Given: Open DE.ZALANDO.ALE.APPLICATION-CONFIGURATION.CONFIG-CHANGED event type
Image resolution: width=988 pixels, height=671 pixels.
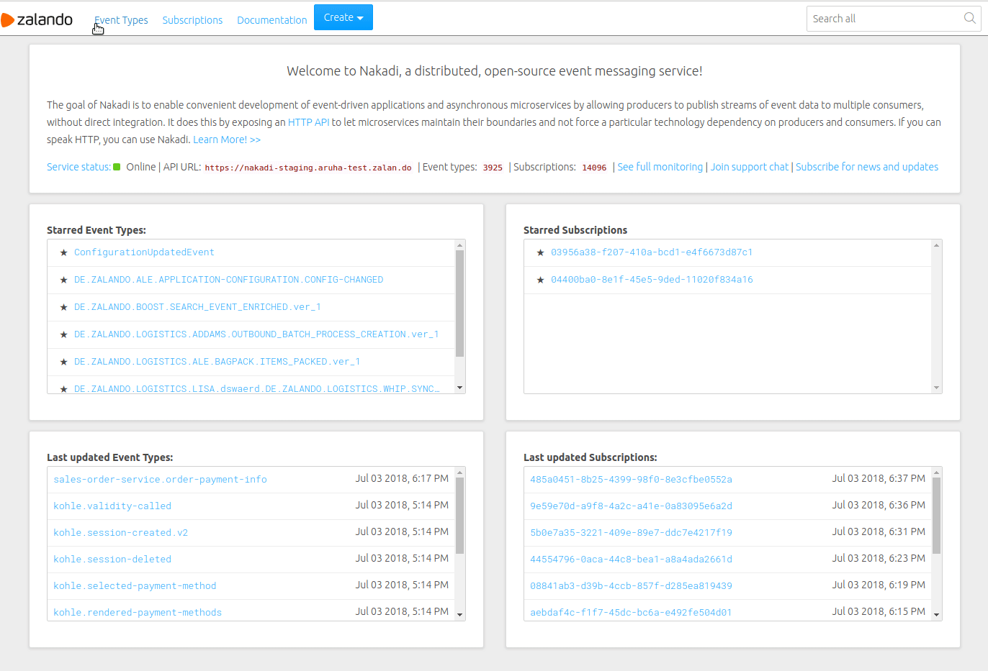Looking at the screenshot, I should point(228,280).
